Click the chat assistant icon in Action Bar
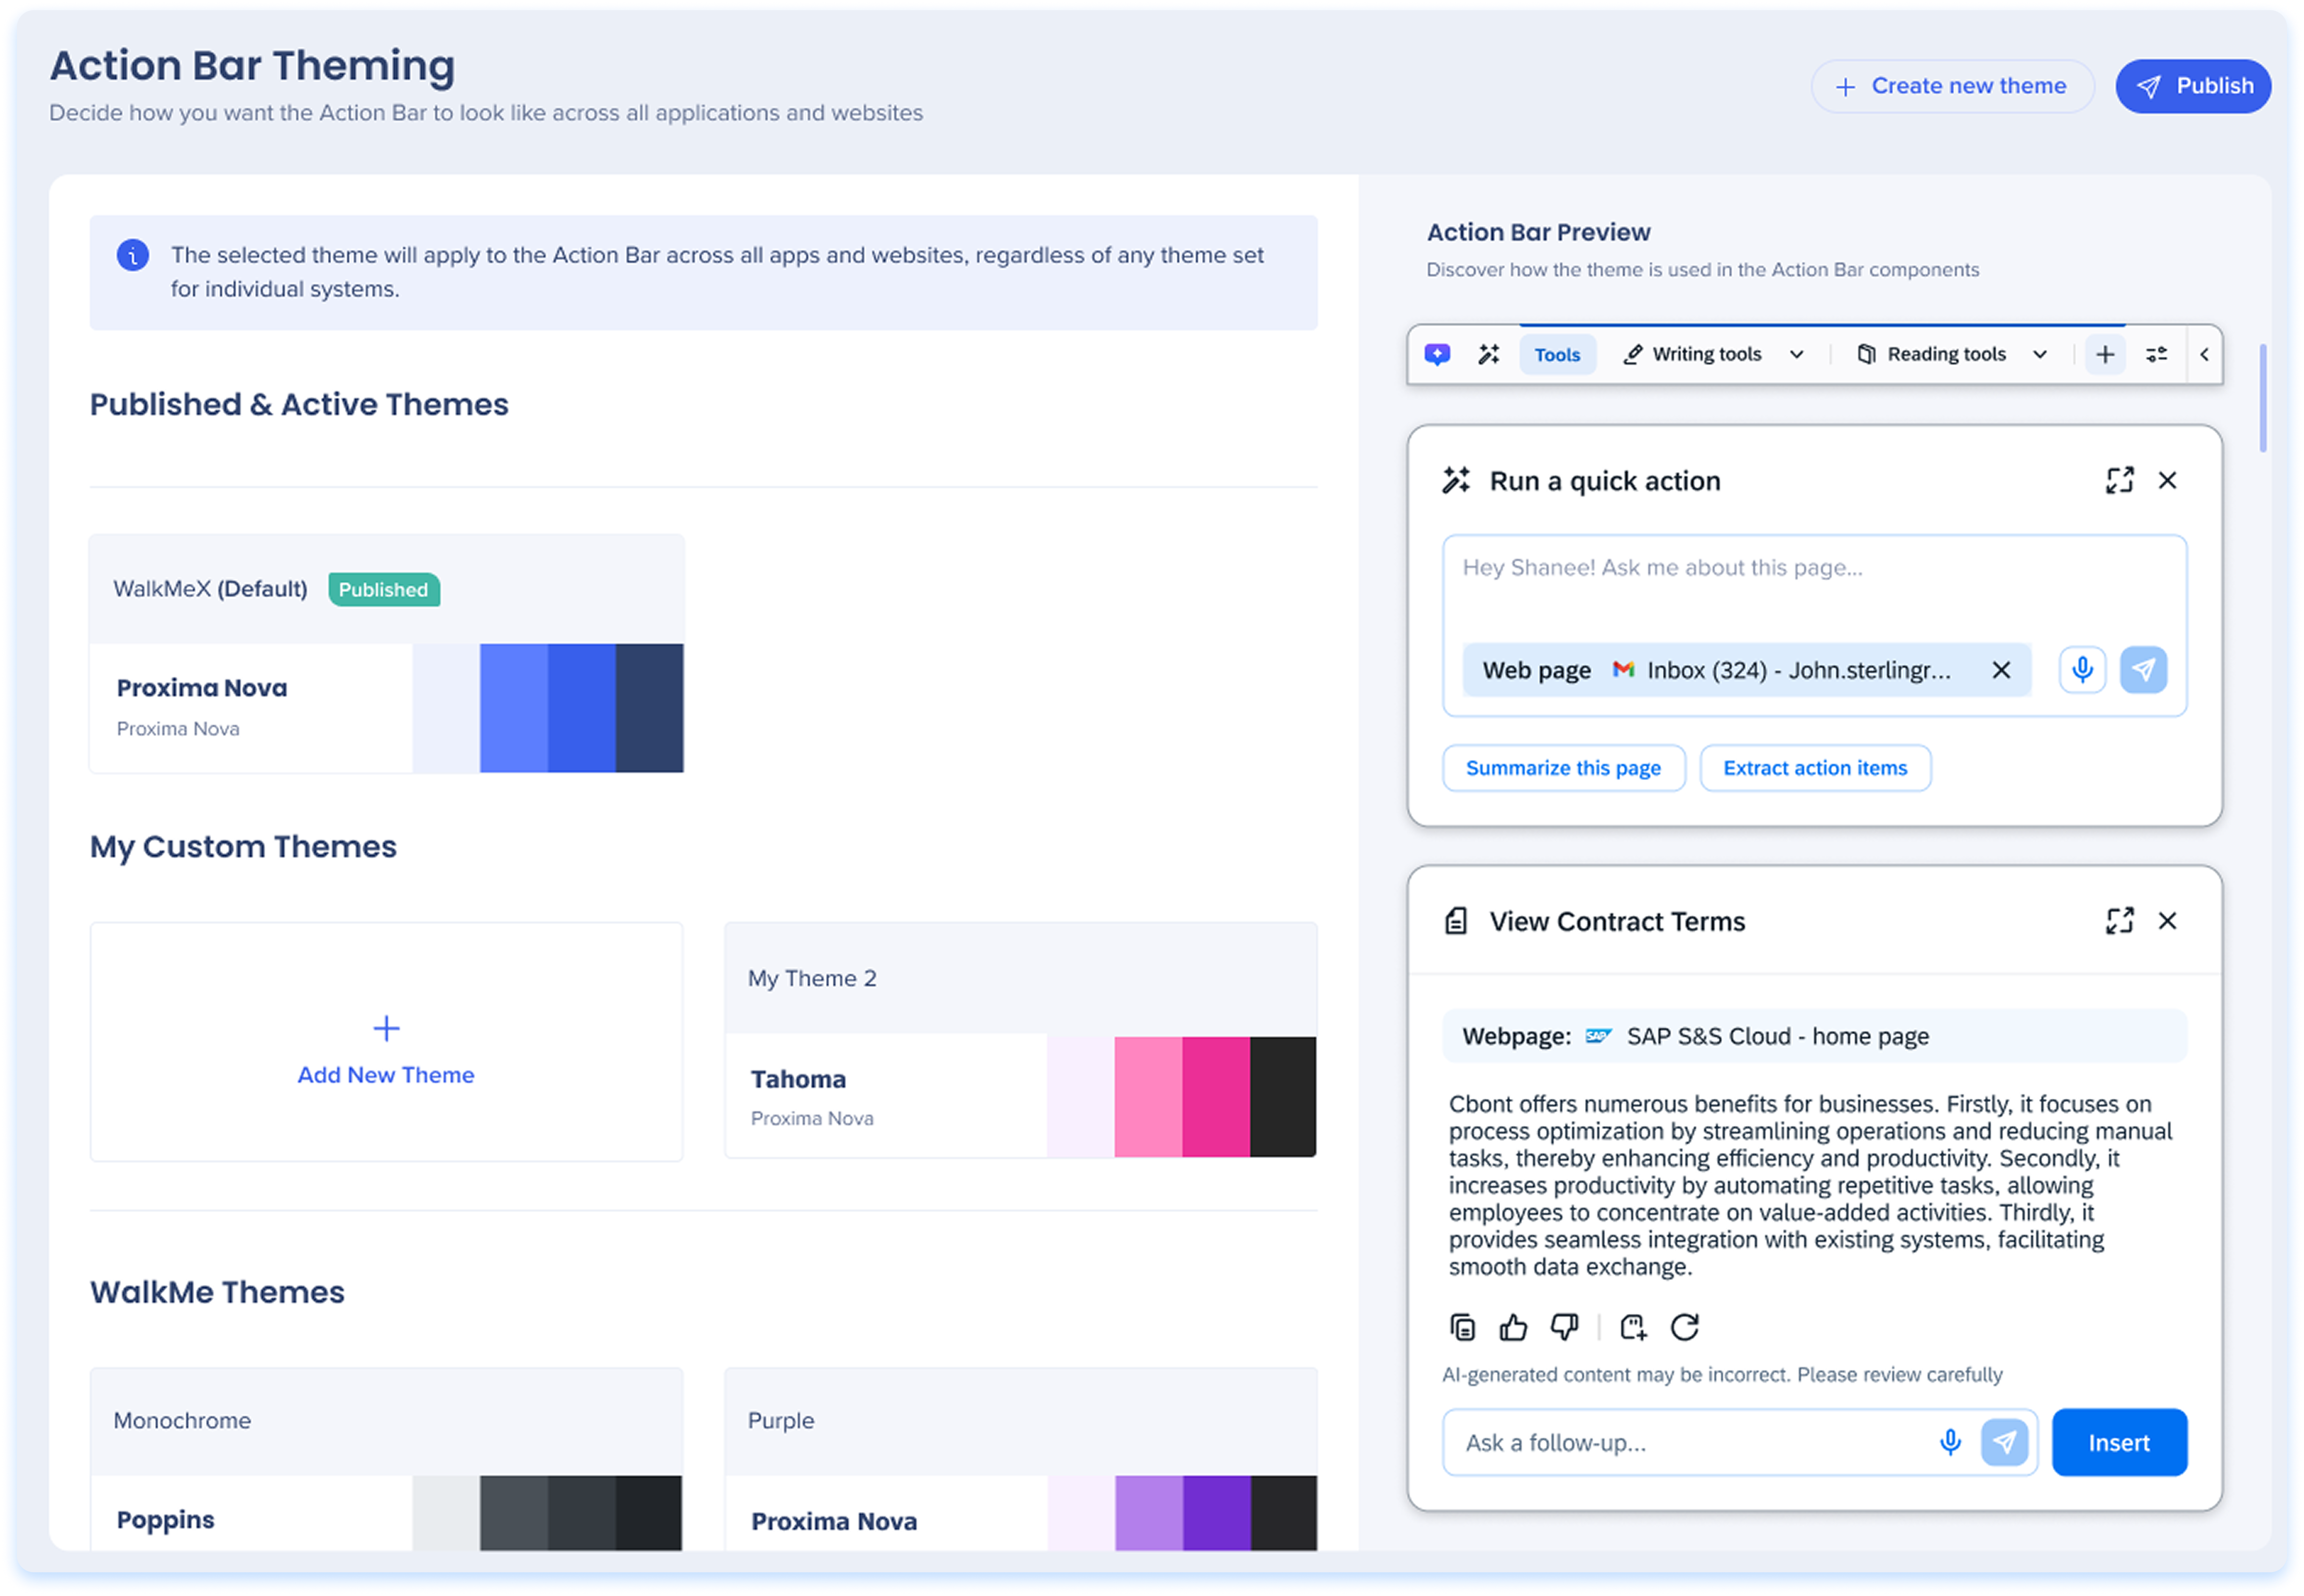 [1437, 354]
